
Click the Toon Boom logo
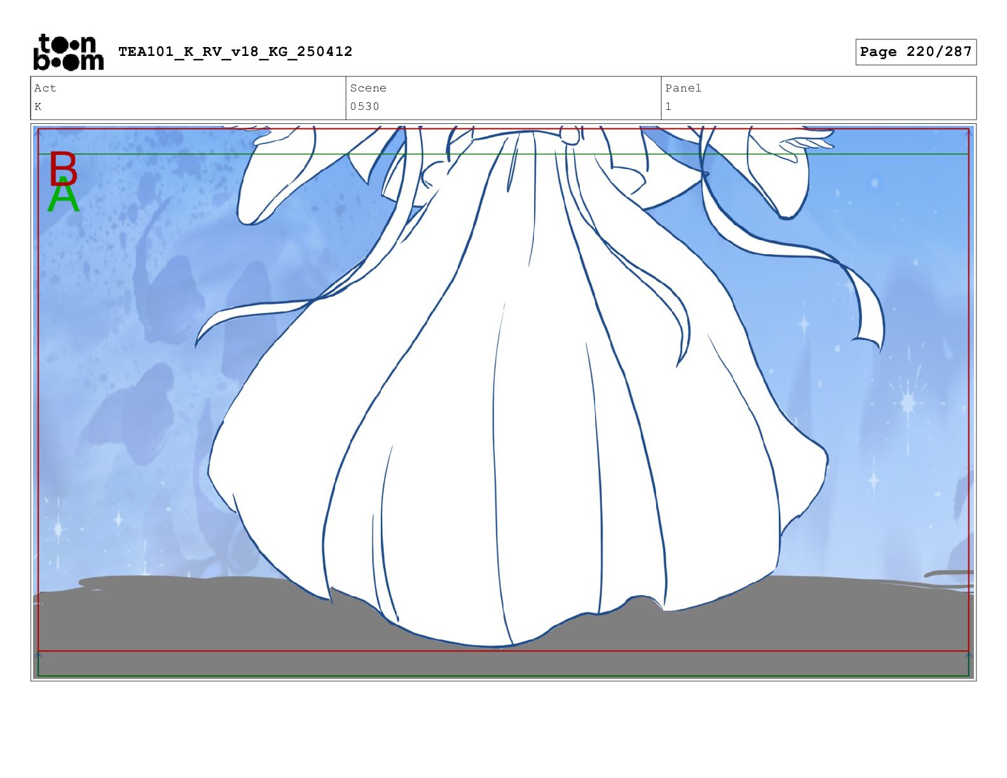tap(68, 52)
